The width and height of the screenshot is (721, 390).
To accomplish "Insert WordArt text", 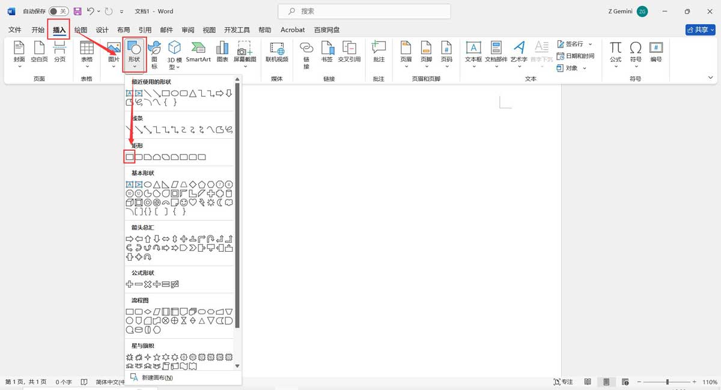I will click(519, 53).
